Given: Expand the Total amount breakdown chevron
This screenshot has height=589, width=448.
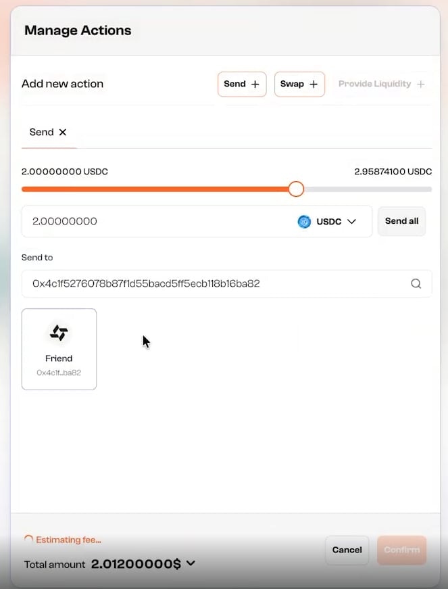Looking at the screenshot, I should [190, 563].
